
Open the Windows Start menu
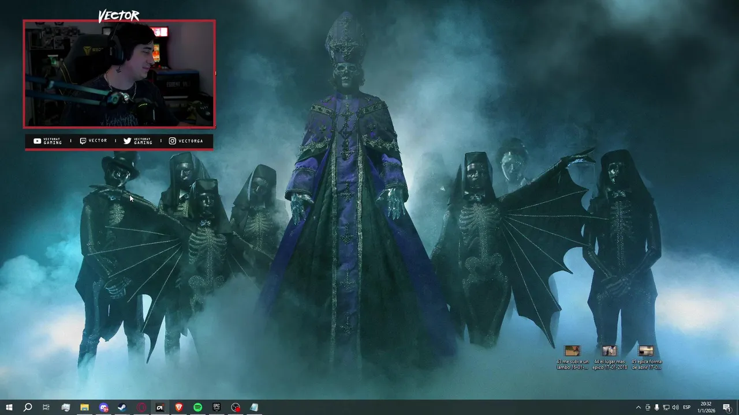[x=9, y=408]
